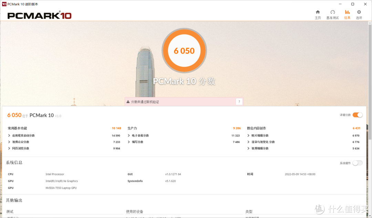Click the warning triangle in the validation banner

pos(128,102)
